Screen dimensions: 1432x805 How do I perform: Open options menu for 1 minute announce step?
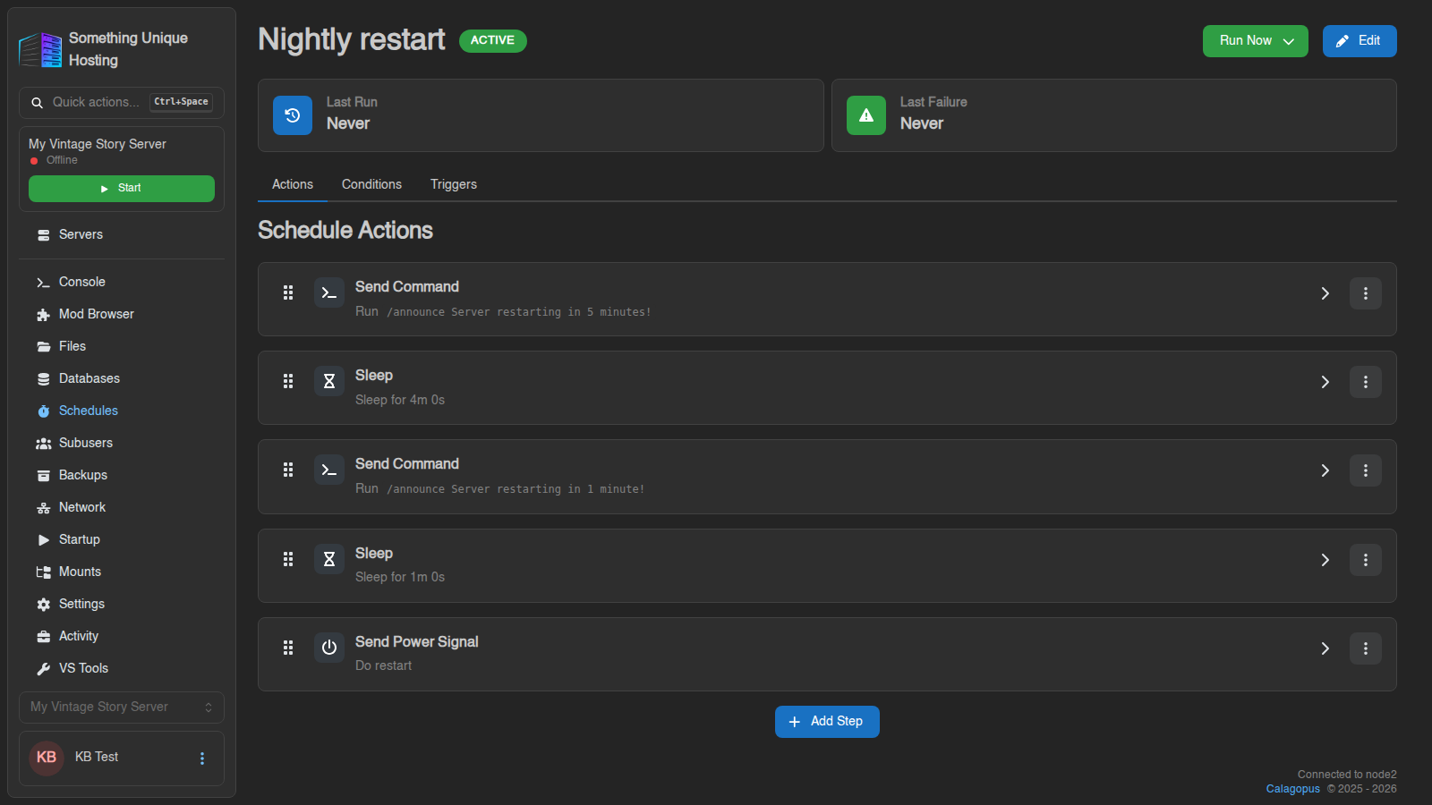pos(1366,470)
